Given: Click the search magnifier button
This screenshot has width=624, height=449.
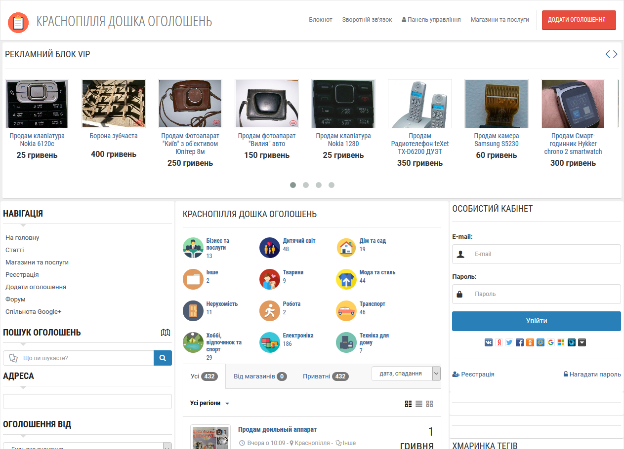Looking at the screenshot, I should click(x=163, y=358).
